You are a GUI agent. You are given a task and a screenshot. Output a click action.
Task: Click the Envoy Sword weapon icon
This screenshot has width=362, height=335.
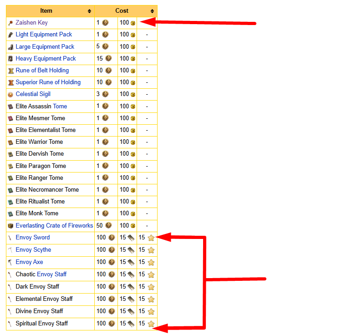coord(10,238)
